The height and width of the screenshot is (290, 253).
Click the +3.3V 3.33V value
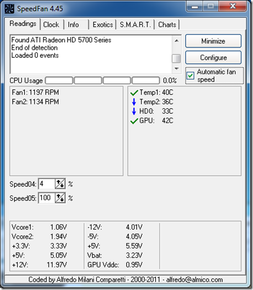(x=58, y=246)
